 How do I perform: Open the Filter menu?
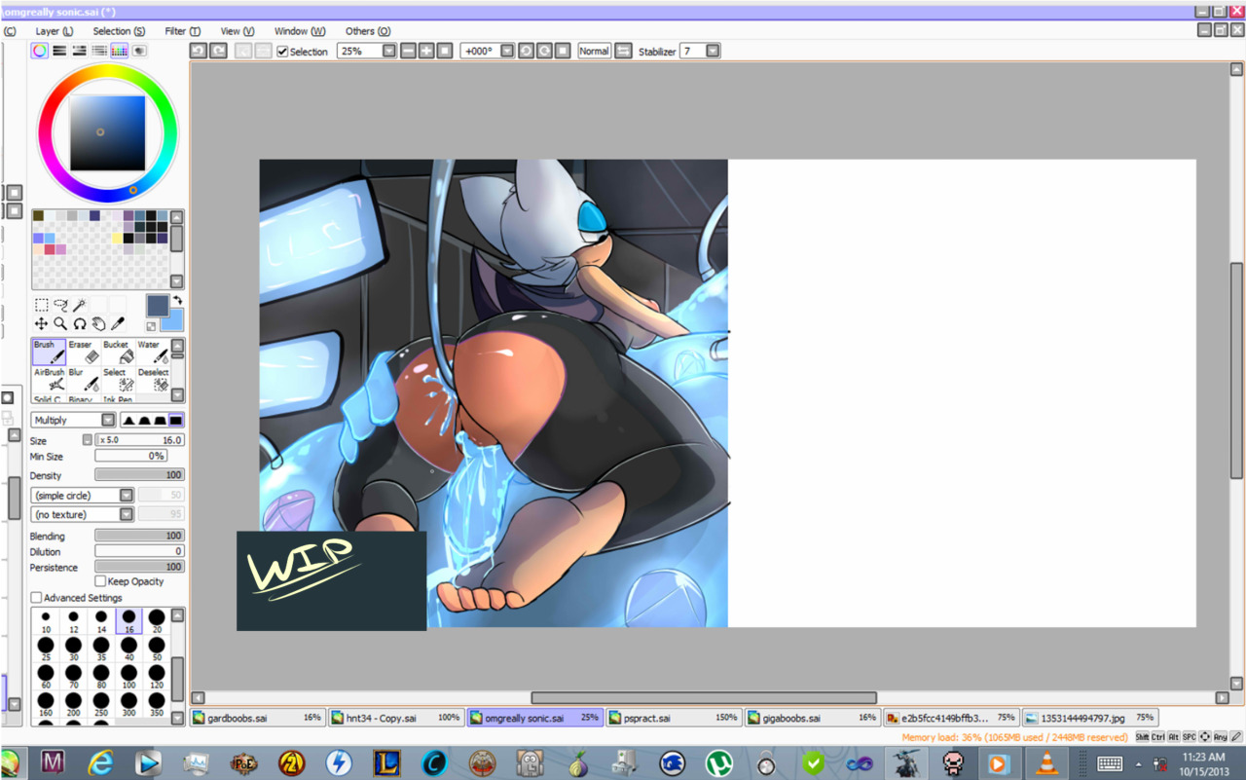182,31
